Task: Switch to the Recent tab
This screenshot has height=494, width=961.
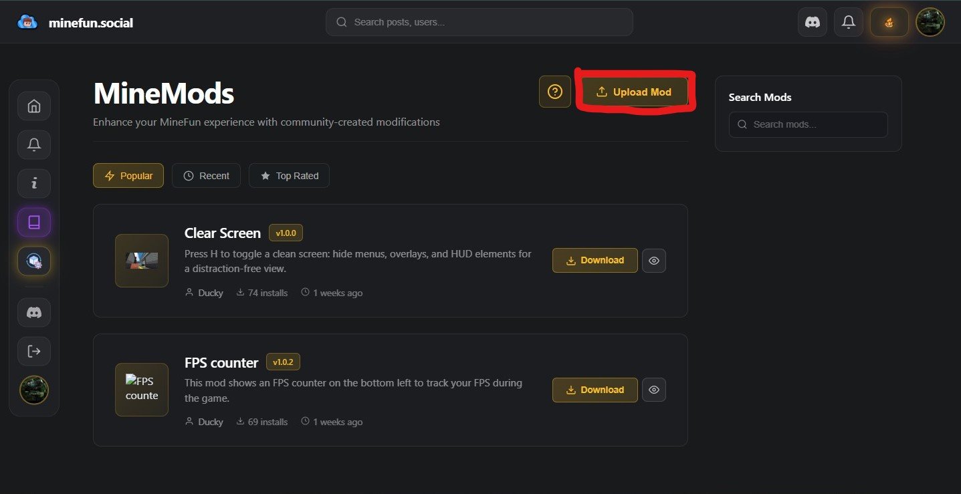Action: 206,176
